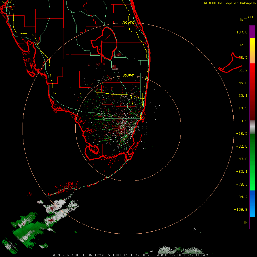The height and width of the screenshot is (257, 257).
Task: Click the purple top segment of velocity scale
Action: pos(252,32)
